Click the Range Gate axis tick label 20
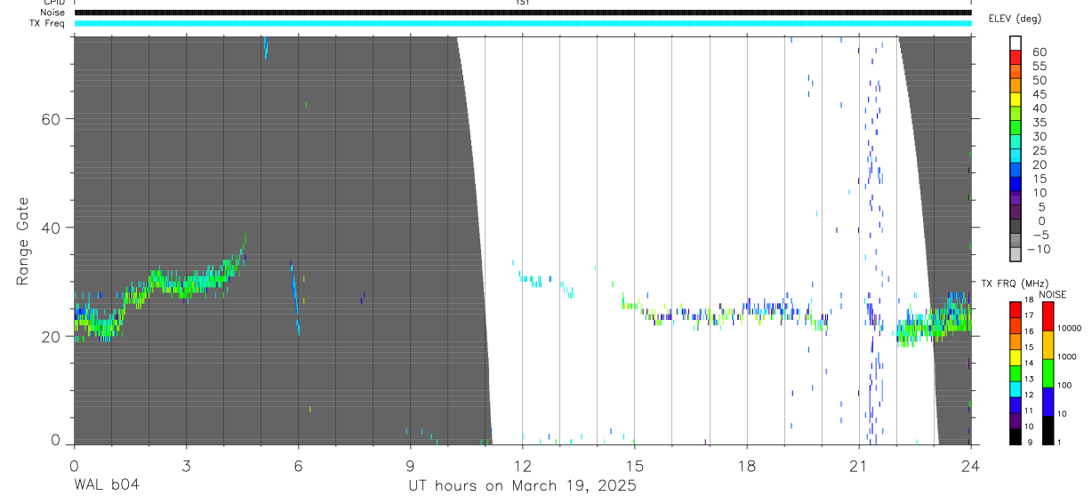Image resolution: width=1092 pixels, height=504 pixels. tap(49, 336)
